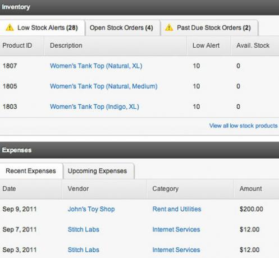The image size is (279, 258).
Task: Open Women's Tank Top (Indigo, XL) product
Action: click(94, 107)
